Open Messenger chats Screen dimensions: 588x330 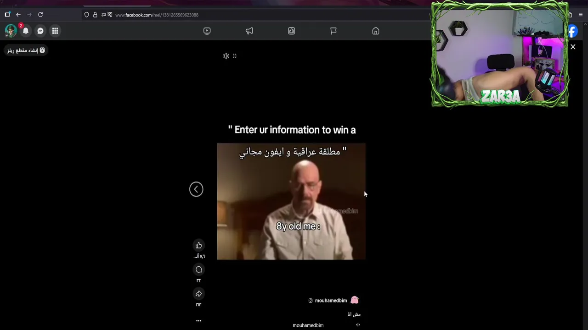pyautogui.click(x=40, y=31)
